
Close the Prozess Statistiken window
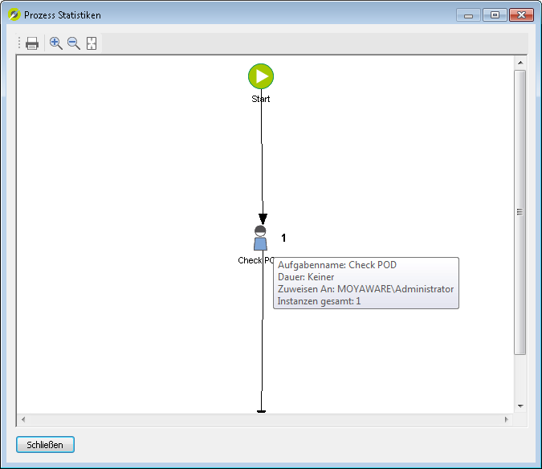[x=521, y=15]
